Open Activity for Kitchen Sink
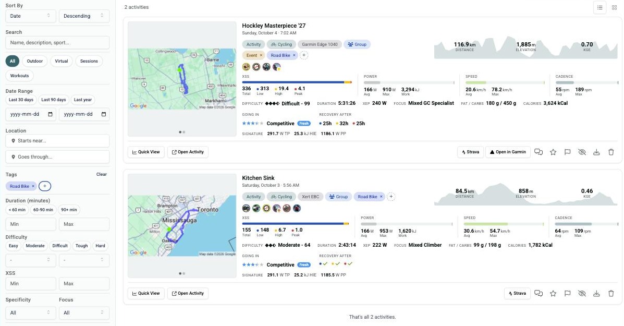Viewport: 624px width, 326px height. pos(188,293)
